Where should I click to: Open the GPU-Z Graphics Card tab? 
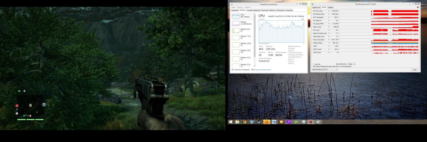coord(316,7)
